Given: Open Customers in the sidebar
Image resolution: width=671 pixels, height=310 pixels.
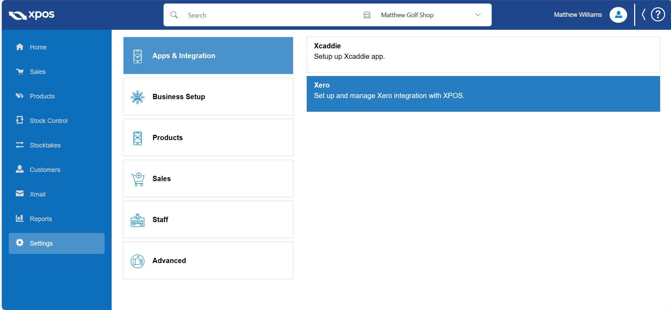Looking at the screenshot, I should point(57,170).
